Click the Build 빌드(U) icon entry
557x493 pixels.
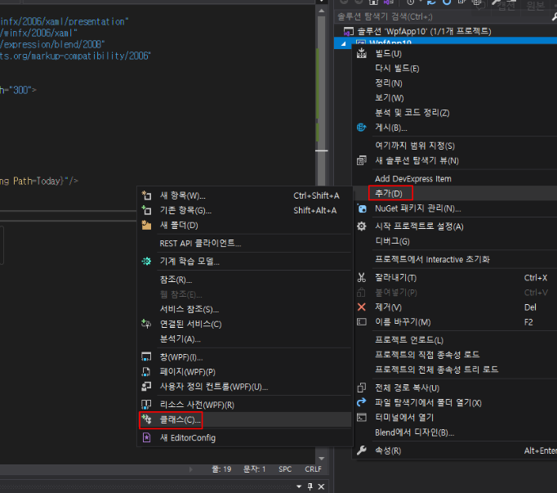point(362,54)
